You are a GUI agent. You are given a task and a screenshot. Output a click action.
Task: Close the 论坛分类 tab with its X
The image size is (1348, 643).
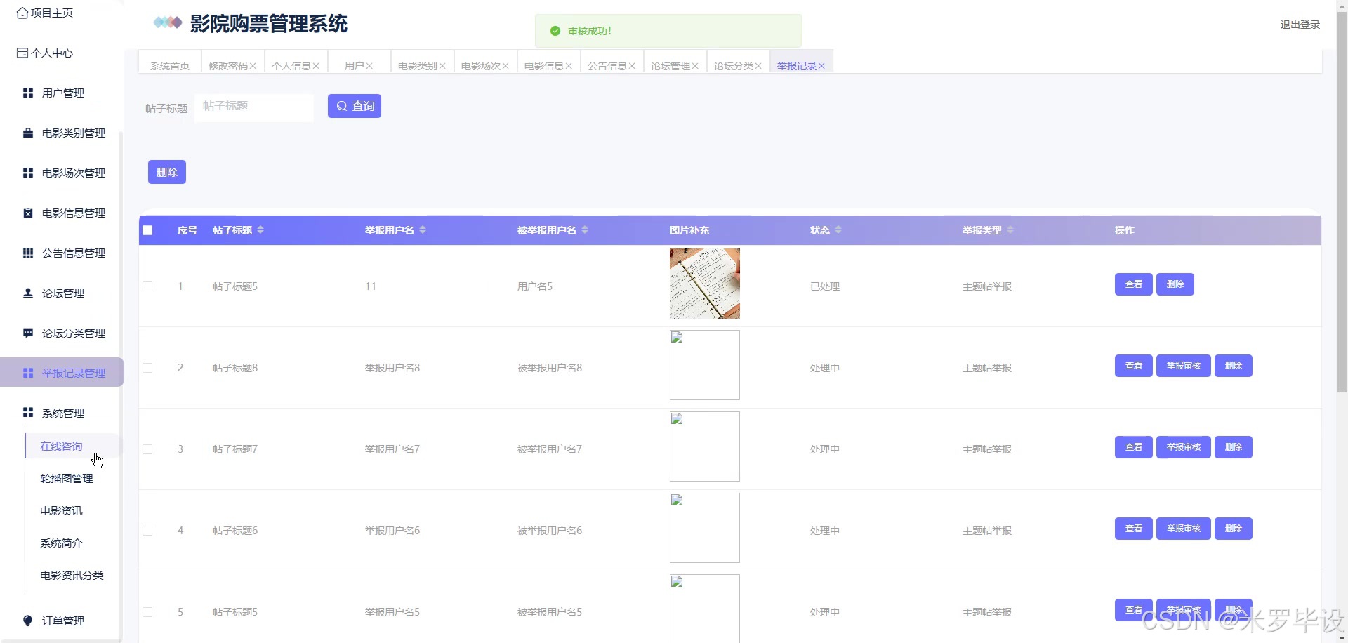click(758, 66)
